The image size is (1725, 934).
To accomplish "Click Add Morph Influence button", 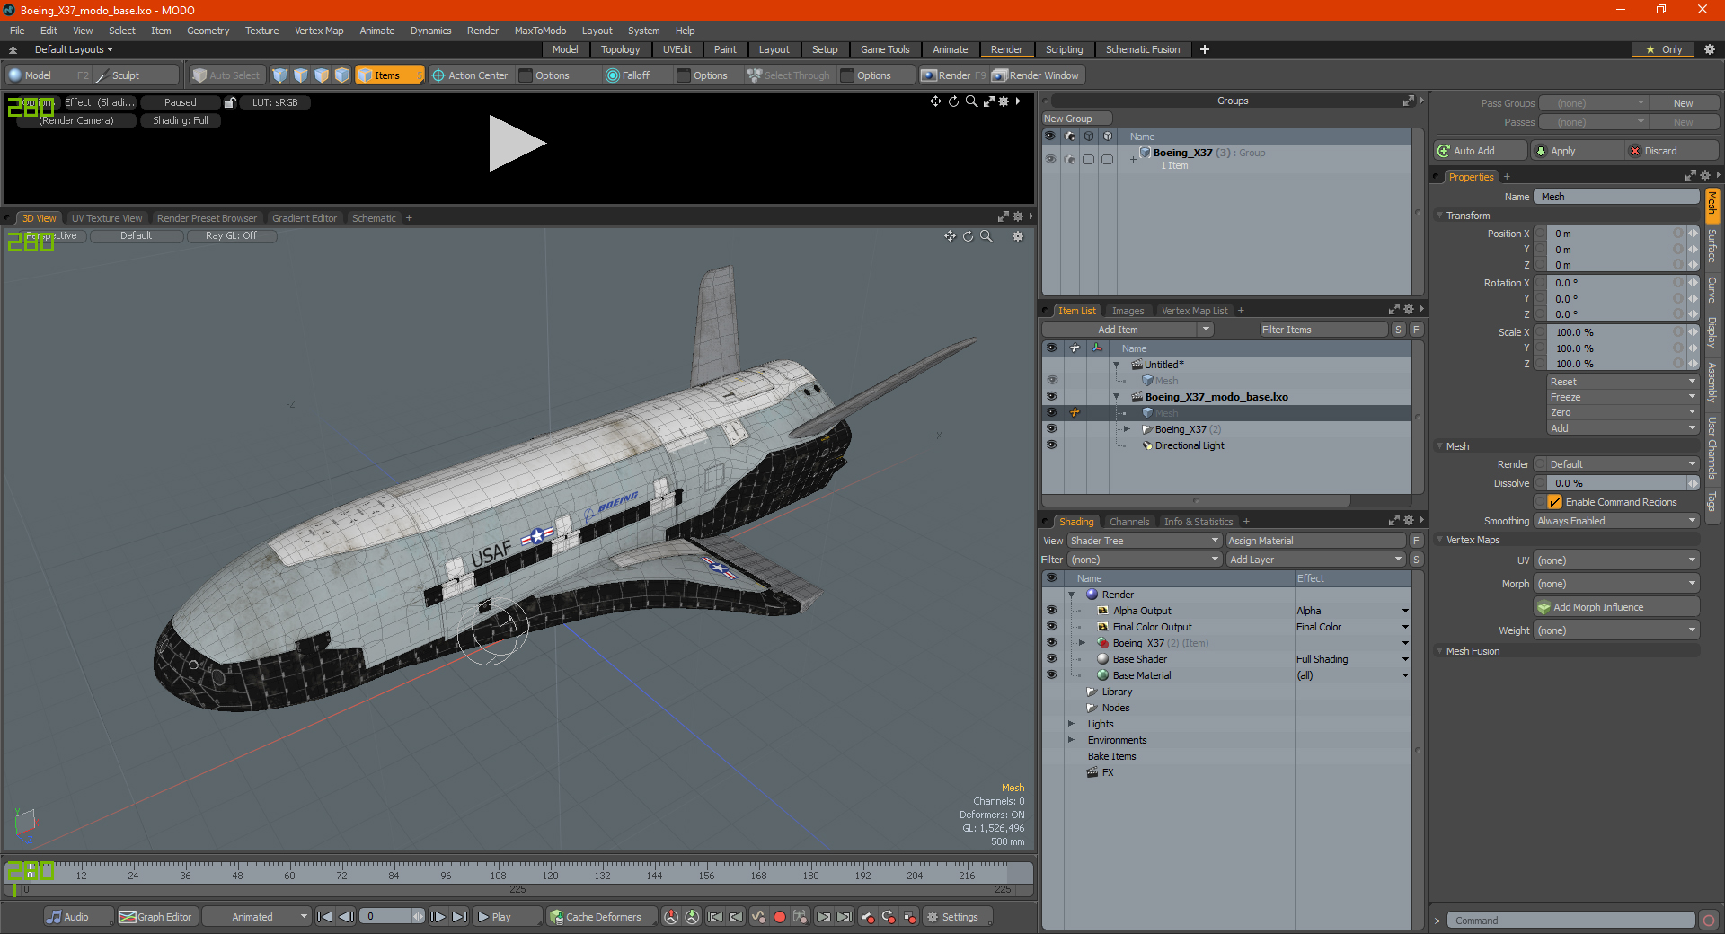I will (x=1617, y=607).
